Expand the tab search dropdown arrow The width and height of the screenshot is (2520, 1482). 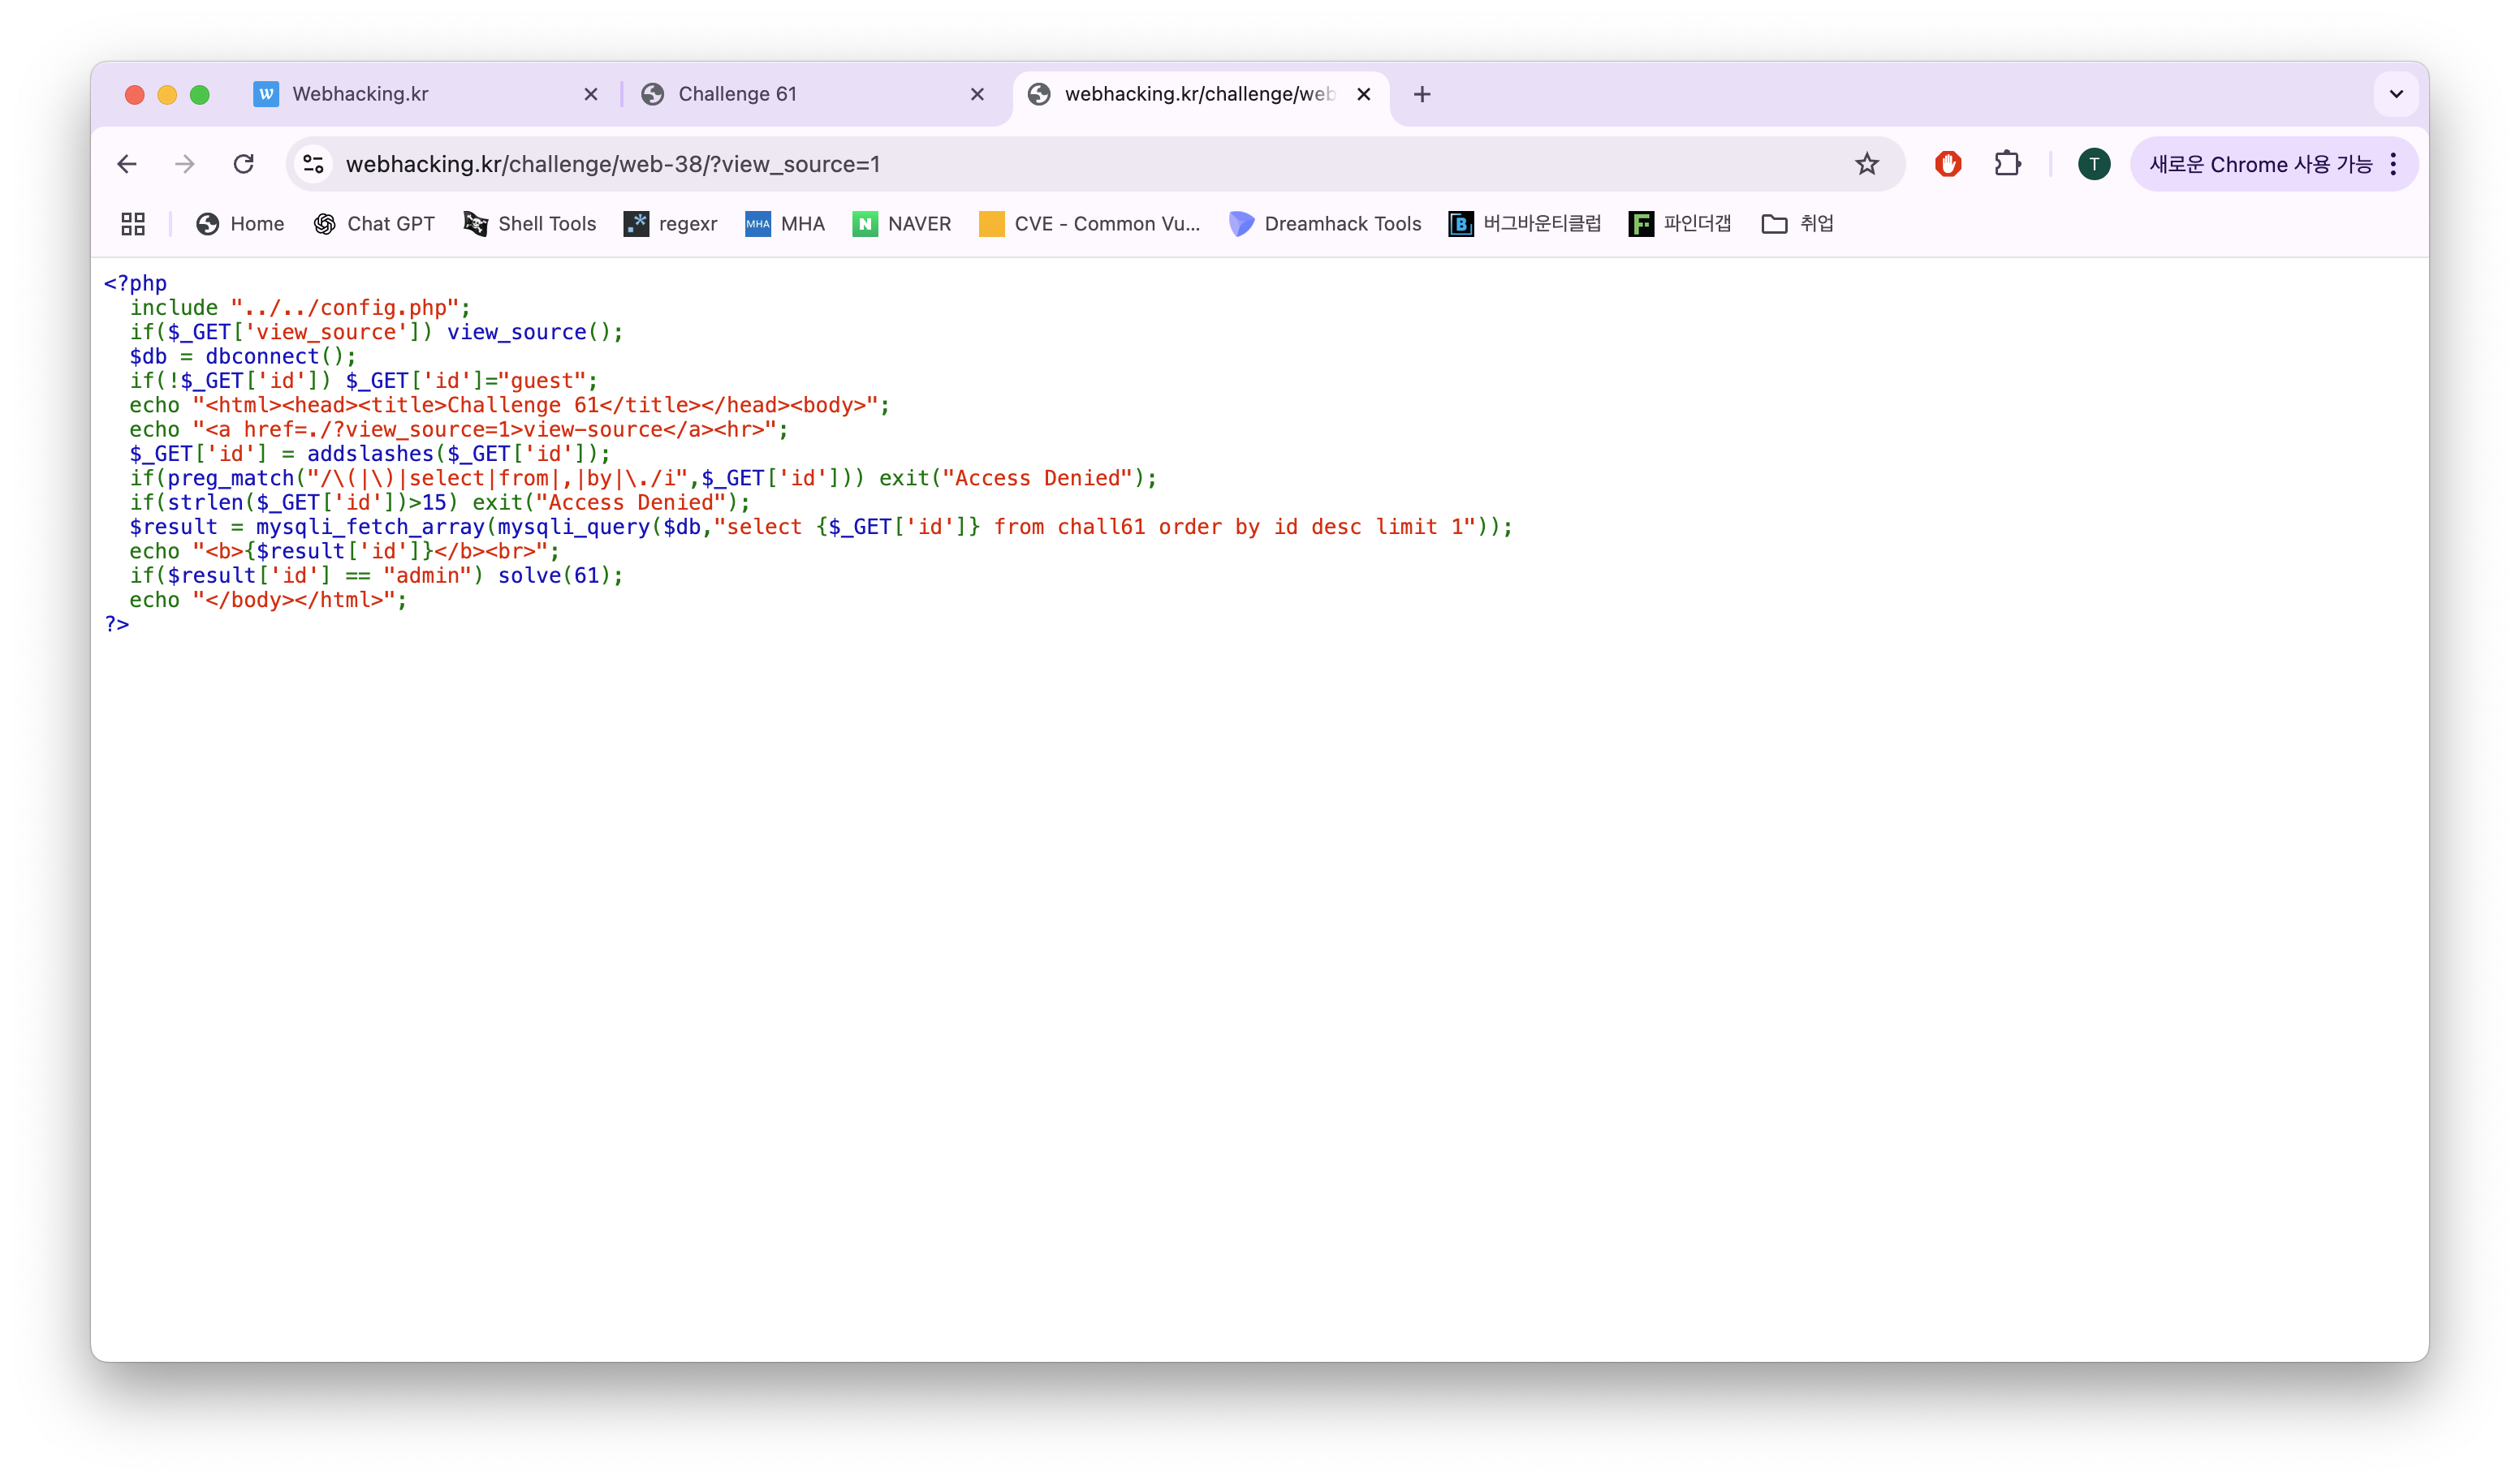point(2395,94)
